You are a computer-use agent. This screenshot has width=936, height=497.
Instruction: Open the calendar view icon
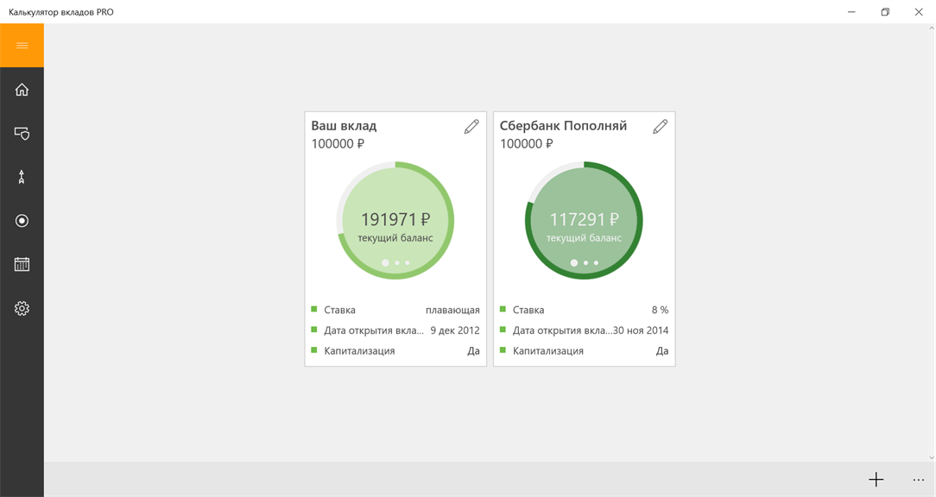tap(22, 265)
